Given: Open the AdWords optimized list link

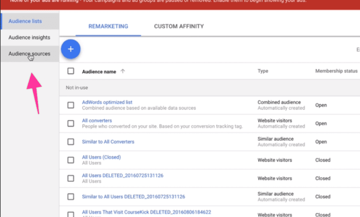Looking at the screenshot, I should 107,102.
